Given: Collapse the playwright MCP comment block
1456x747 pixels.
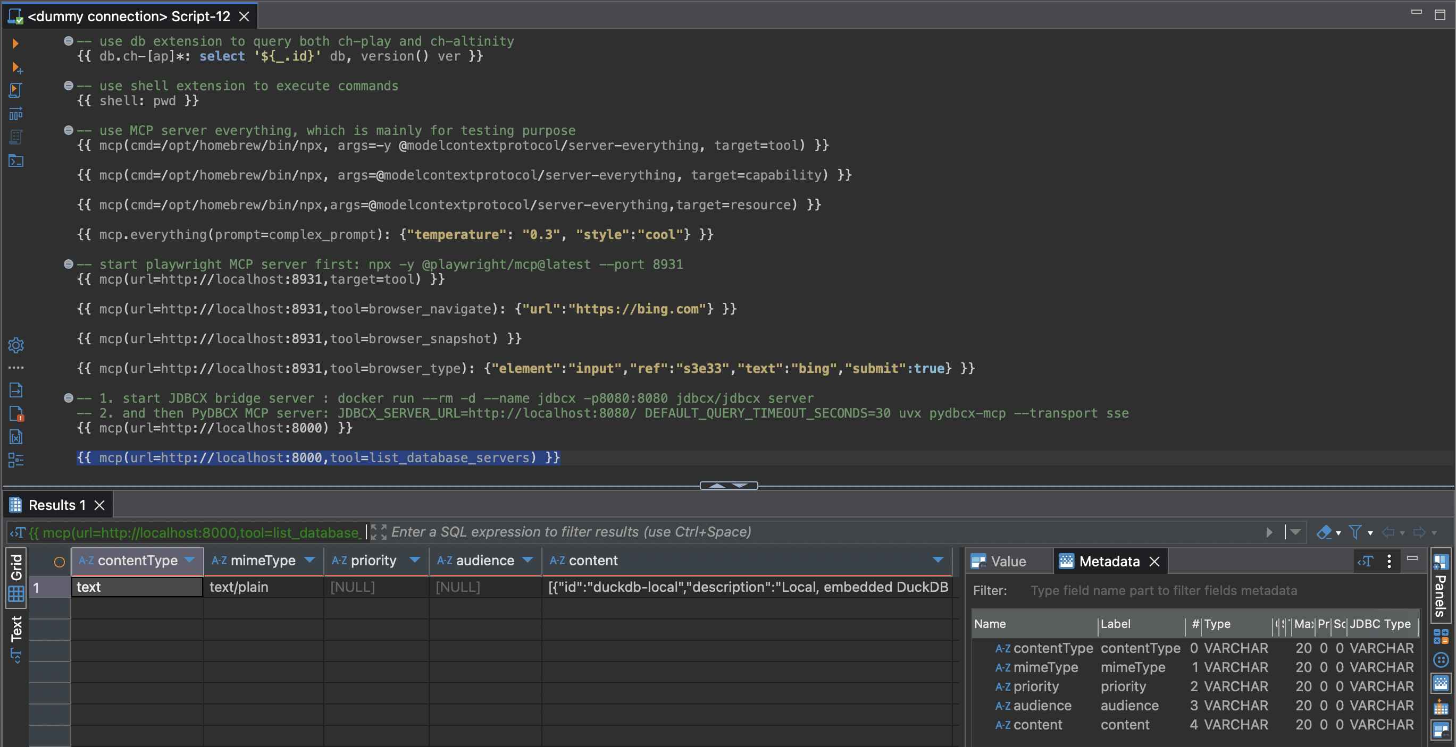Looking at the screenshot, I should 69,264.
